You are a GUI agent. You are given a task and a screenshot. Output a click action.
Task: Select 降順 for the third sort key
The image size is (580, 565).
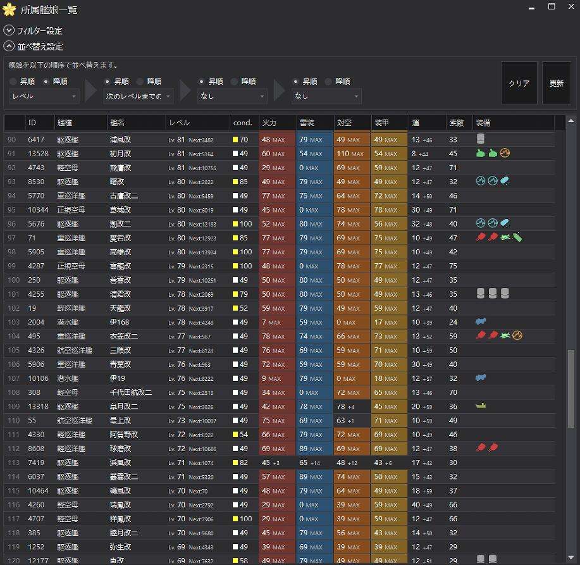tap(244, 82)
